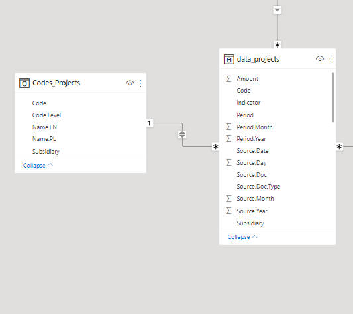Image resolution: width=353 pixels, height=314 pixels.
Task: Click sigma icon beside Period.Year field
Action: click(x=228, y=138)
